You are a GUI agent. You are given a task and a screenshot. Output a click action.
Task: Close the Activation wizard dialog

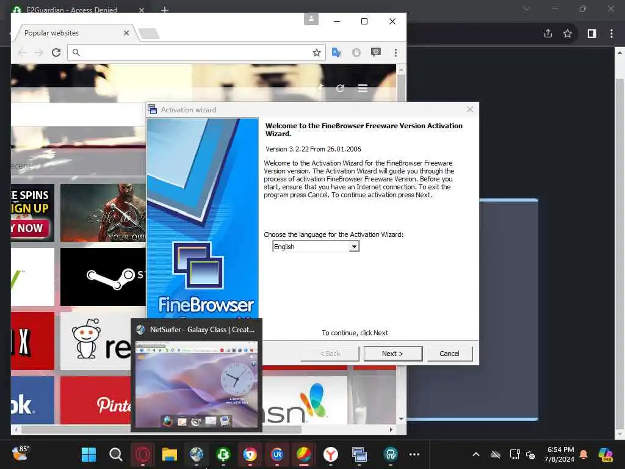[x=470, y=110]
